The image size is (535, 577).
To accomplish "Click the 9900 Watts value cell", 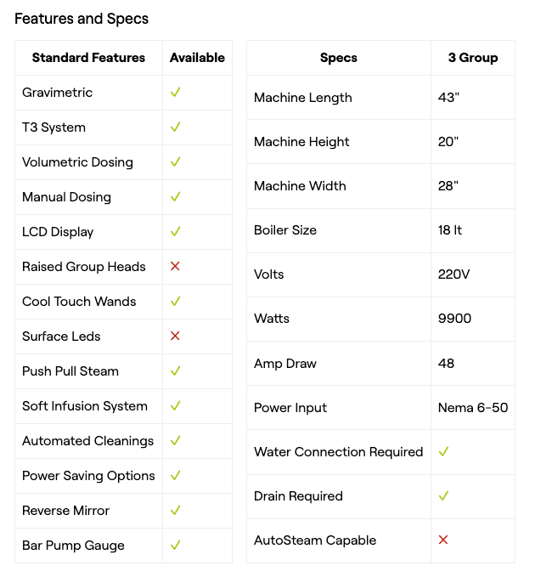I will (x=455, y=319).
